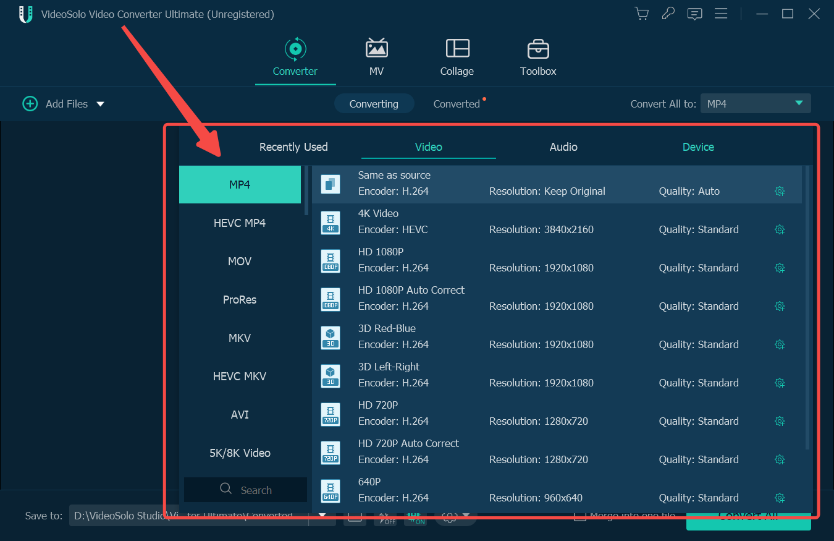
Task: Choose HEVC MP4 in the format list
Action: tap(240, 223)
